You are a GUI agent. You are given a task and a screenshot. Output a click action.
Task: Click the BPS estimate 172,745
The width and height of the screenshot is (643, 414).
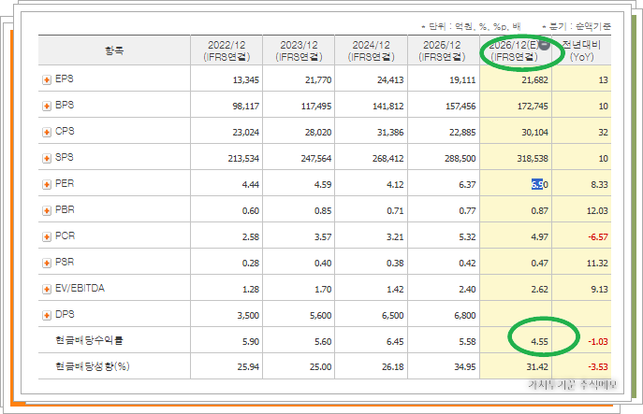click(533, 106)
